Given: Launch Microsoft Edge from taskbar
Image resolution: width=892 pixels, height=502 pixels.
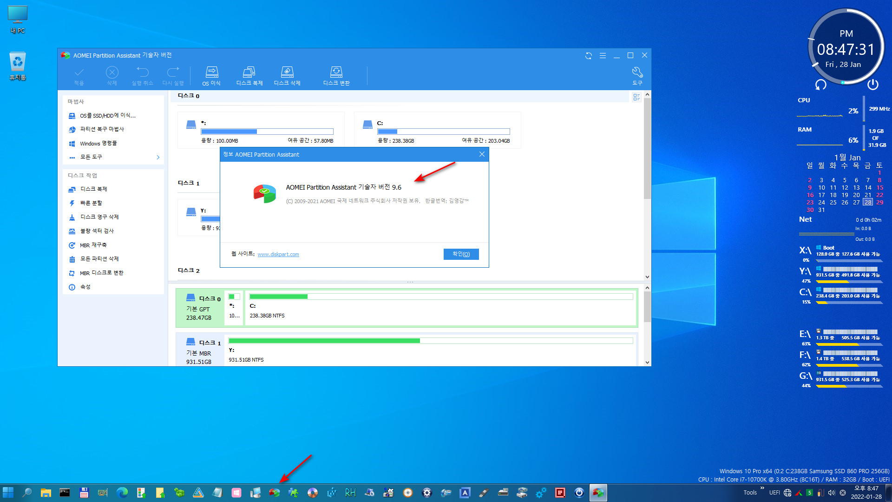Looking at the screenshot, I should click(122, 493).
